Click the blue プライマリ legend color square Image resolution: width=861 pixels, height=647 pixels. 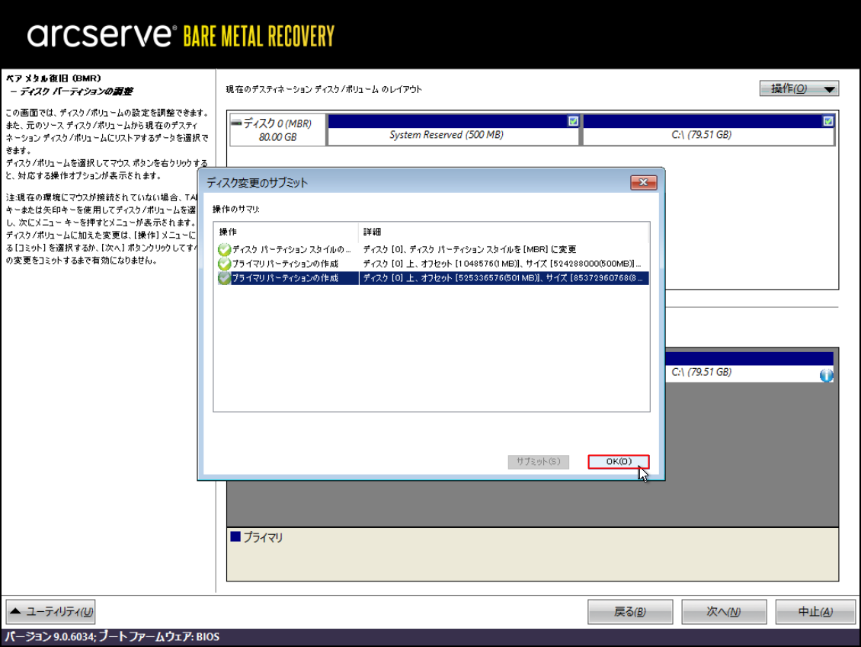(x=235, y=537)
